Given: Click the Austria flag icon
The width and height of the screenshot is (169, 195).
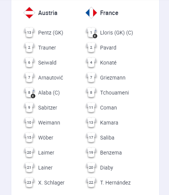Looking at the screenshot, I should [29, 13].
